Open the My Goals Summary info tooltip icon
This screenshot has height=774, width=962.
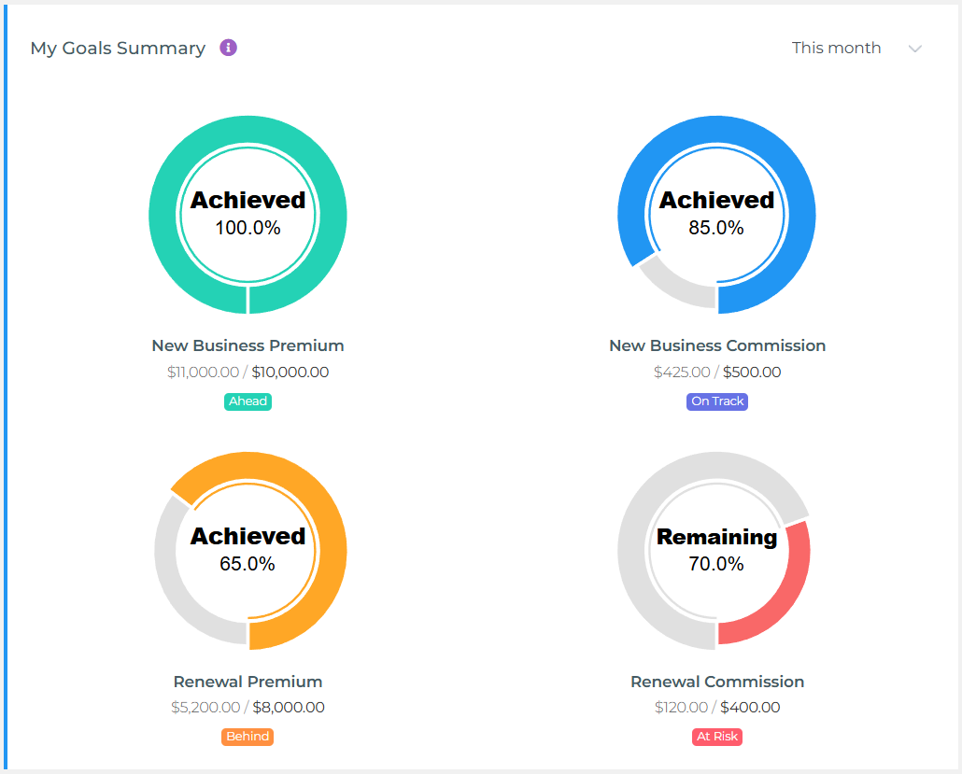[228, 48]
